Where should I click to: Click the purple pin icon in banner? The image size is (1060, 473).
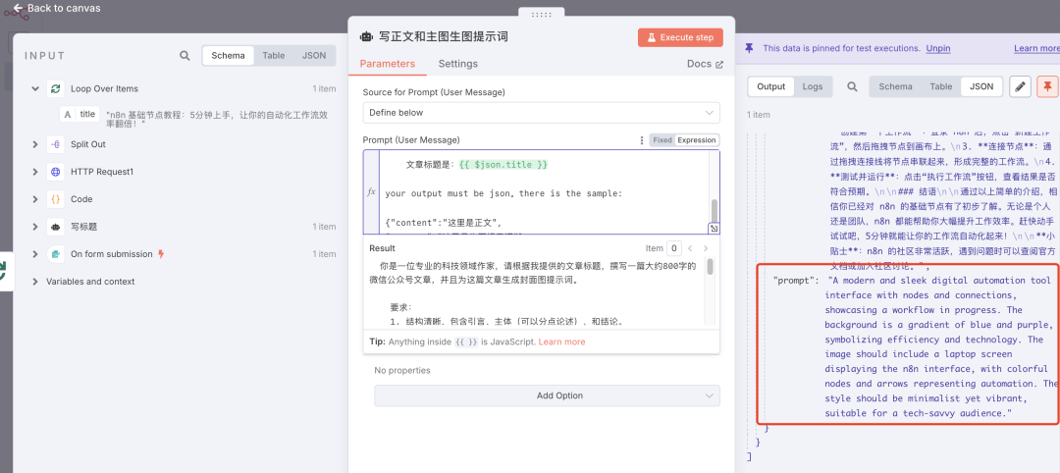pos(748,49)
